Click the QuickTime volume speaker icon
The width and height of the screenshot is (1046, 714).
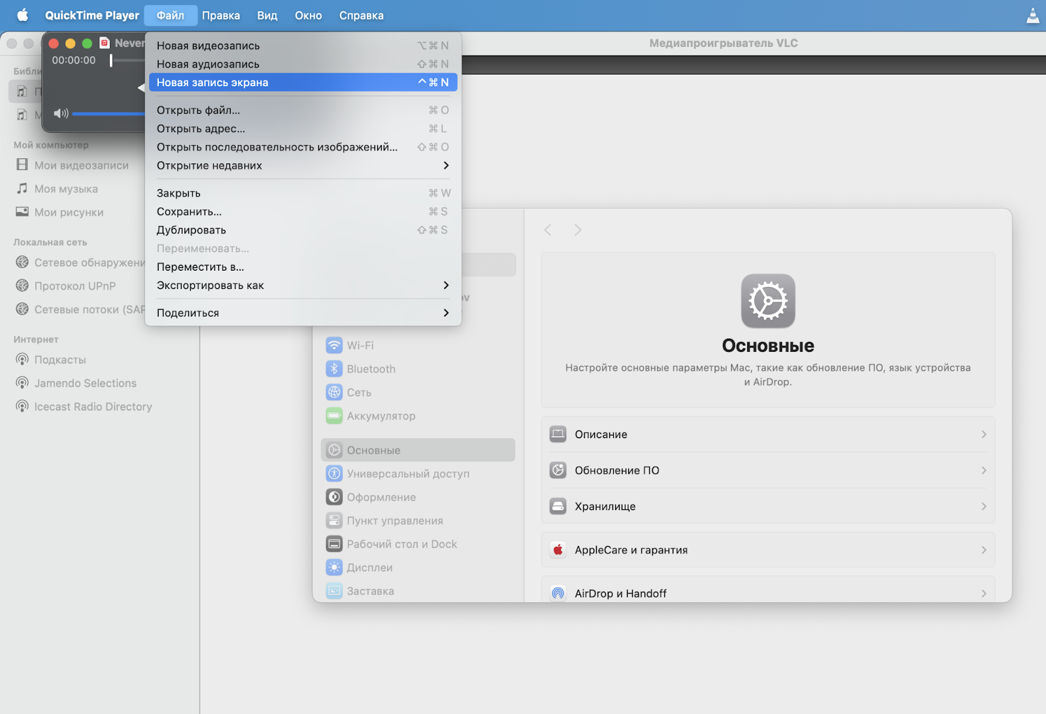click(x=61, y=114)
